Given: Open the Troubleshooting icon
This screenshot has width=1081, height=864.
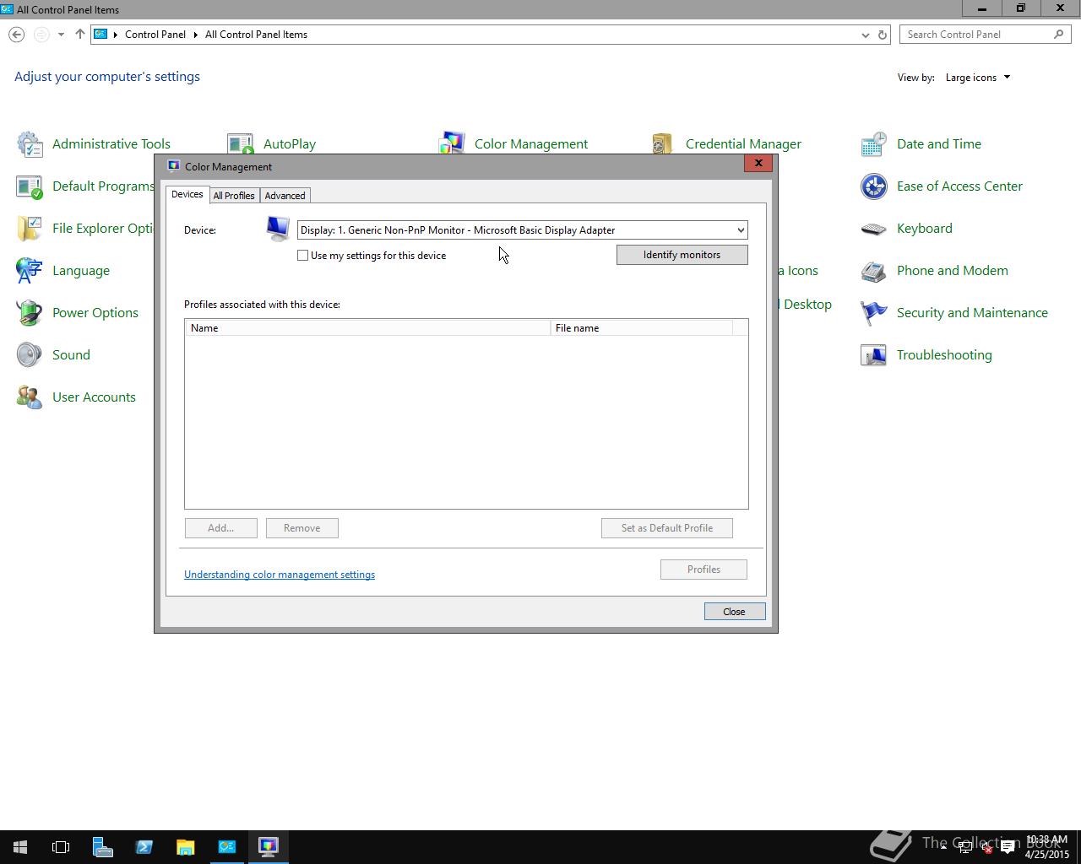Looking at the screenshot, I should pos(874,355).
